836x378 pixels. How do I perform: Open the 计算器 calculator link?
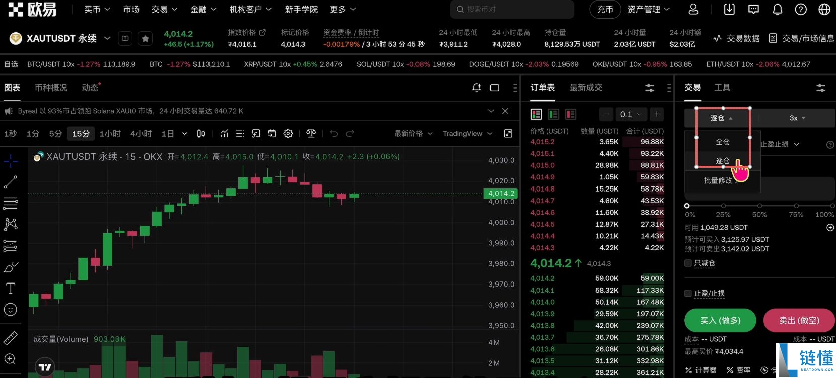pyautogui.click(x=701, y=370)
